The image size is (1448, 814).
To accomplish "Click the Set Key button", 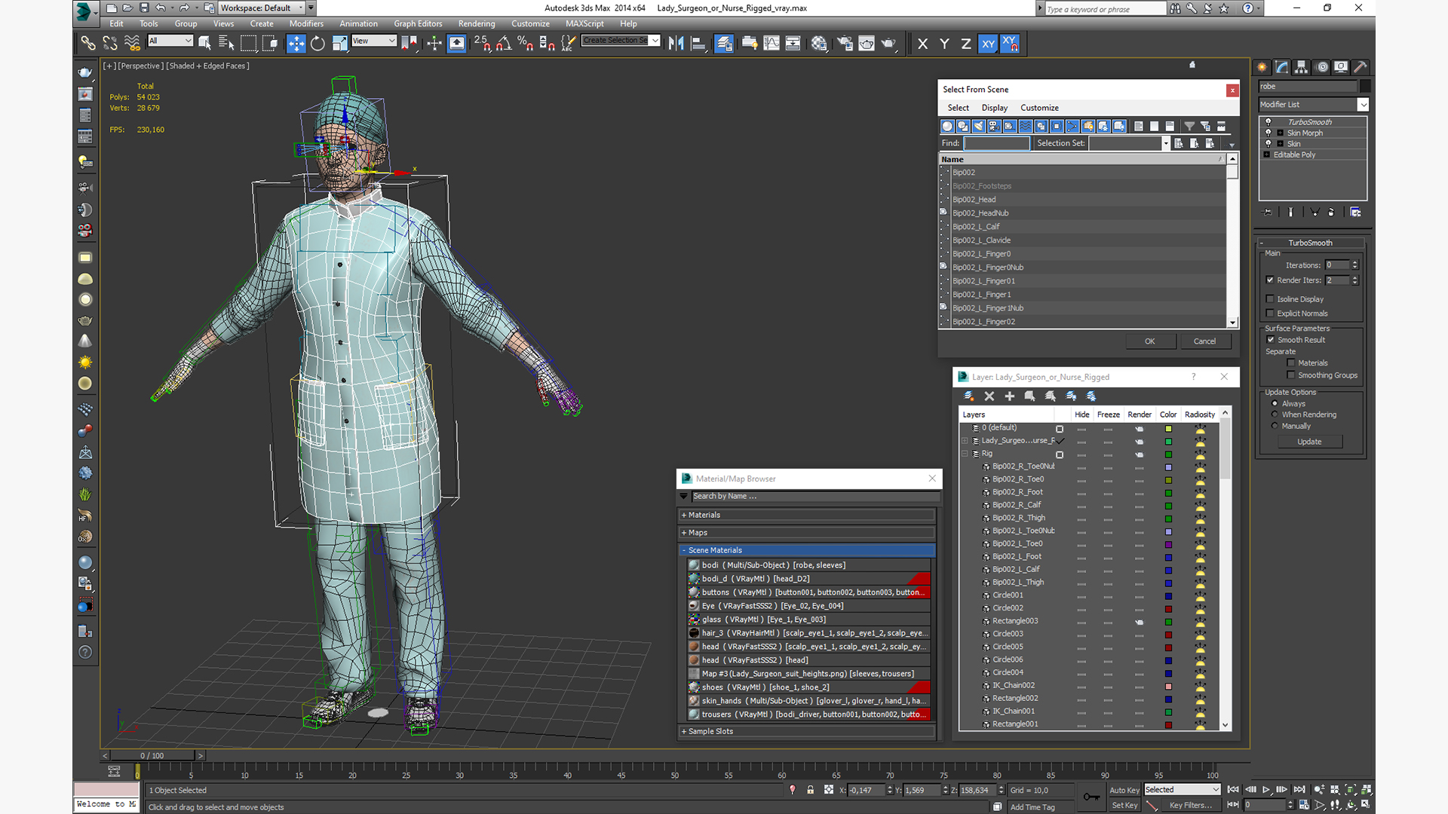I will pyautogui.click(x=1124, y=806).
